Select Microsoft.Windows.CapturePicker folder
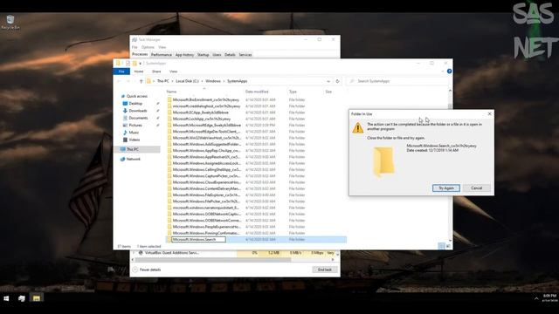This screenshot has width=559, height=314. pyautogui.click(x=206, y=176)
